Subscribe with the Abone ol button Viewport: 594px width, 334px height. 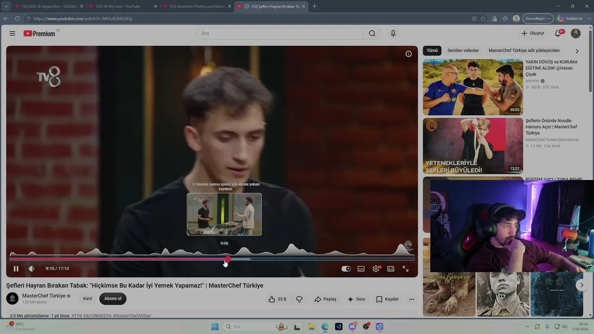pyautogui.click(x=113, y=298)
